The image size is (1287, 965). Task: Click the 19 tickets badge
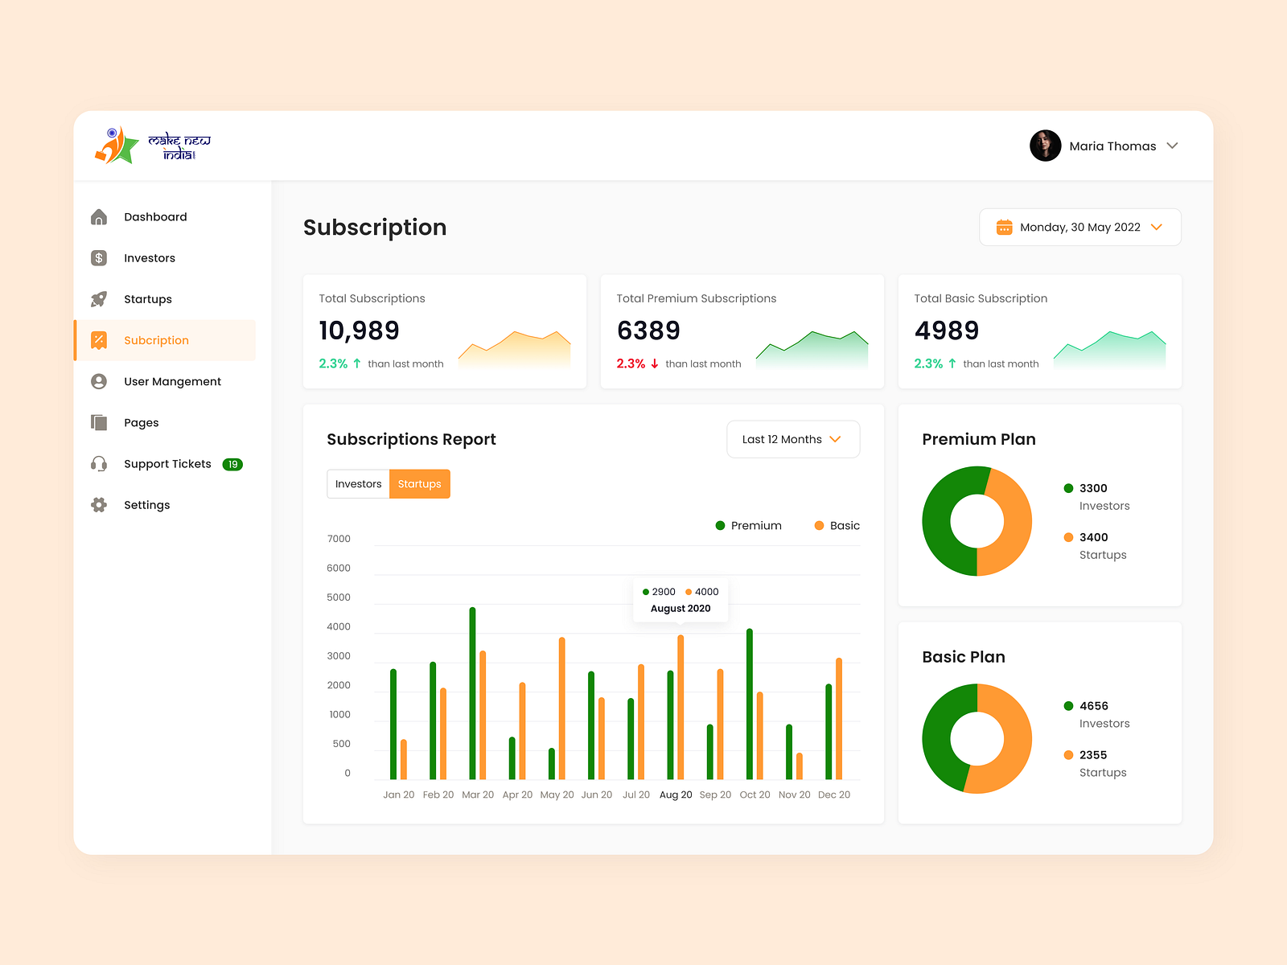(233, 463)
